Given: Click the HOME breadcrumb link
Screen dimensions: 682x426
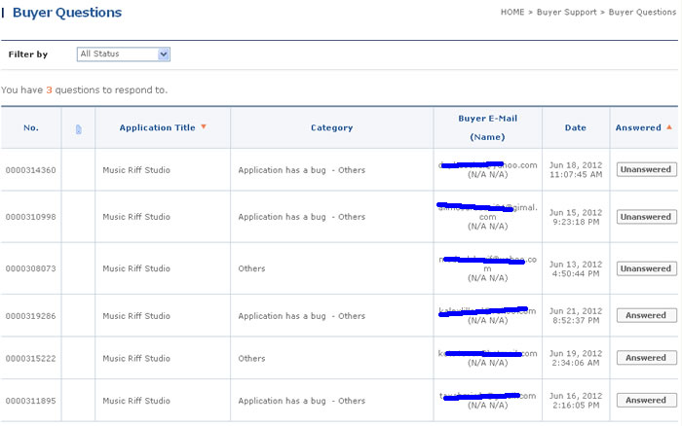Looking at the screenshot, I should coord(512,13).
